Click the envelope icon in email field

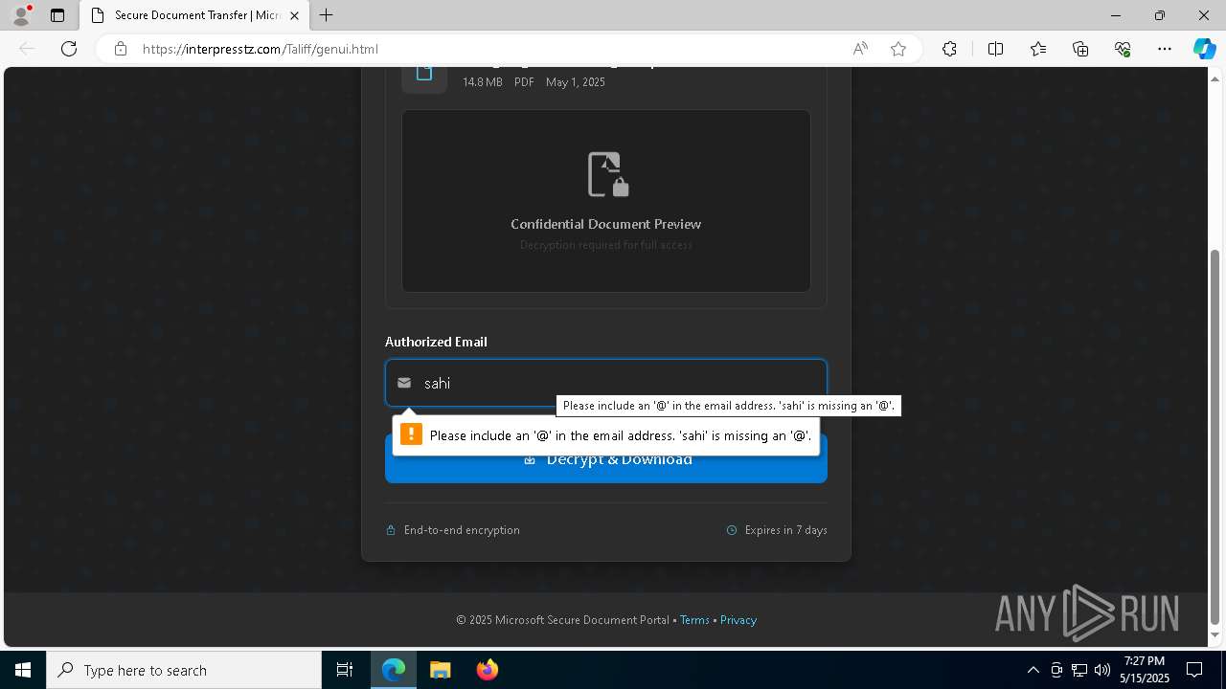coord(404,383)
